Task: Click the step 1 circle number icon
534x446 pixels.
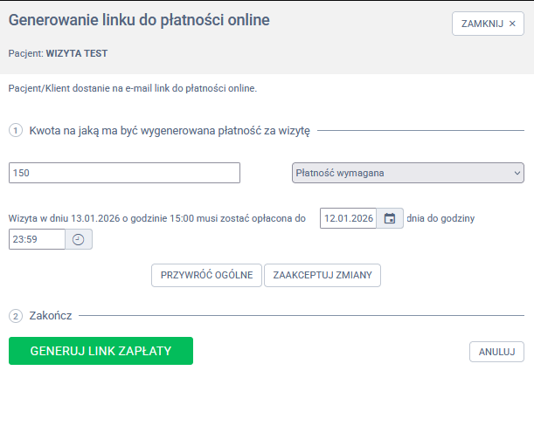Action: pyautogui.click(x=16, y=131)
